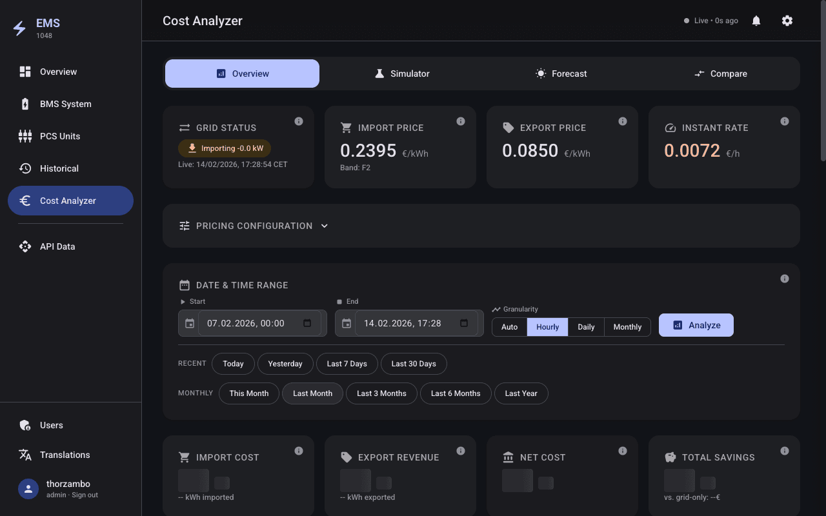Screen dimensions: 826x516
Task: Set granularity to Auto
Action: (x=510, y=327)
